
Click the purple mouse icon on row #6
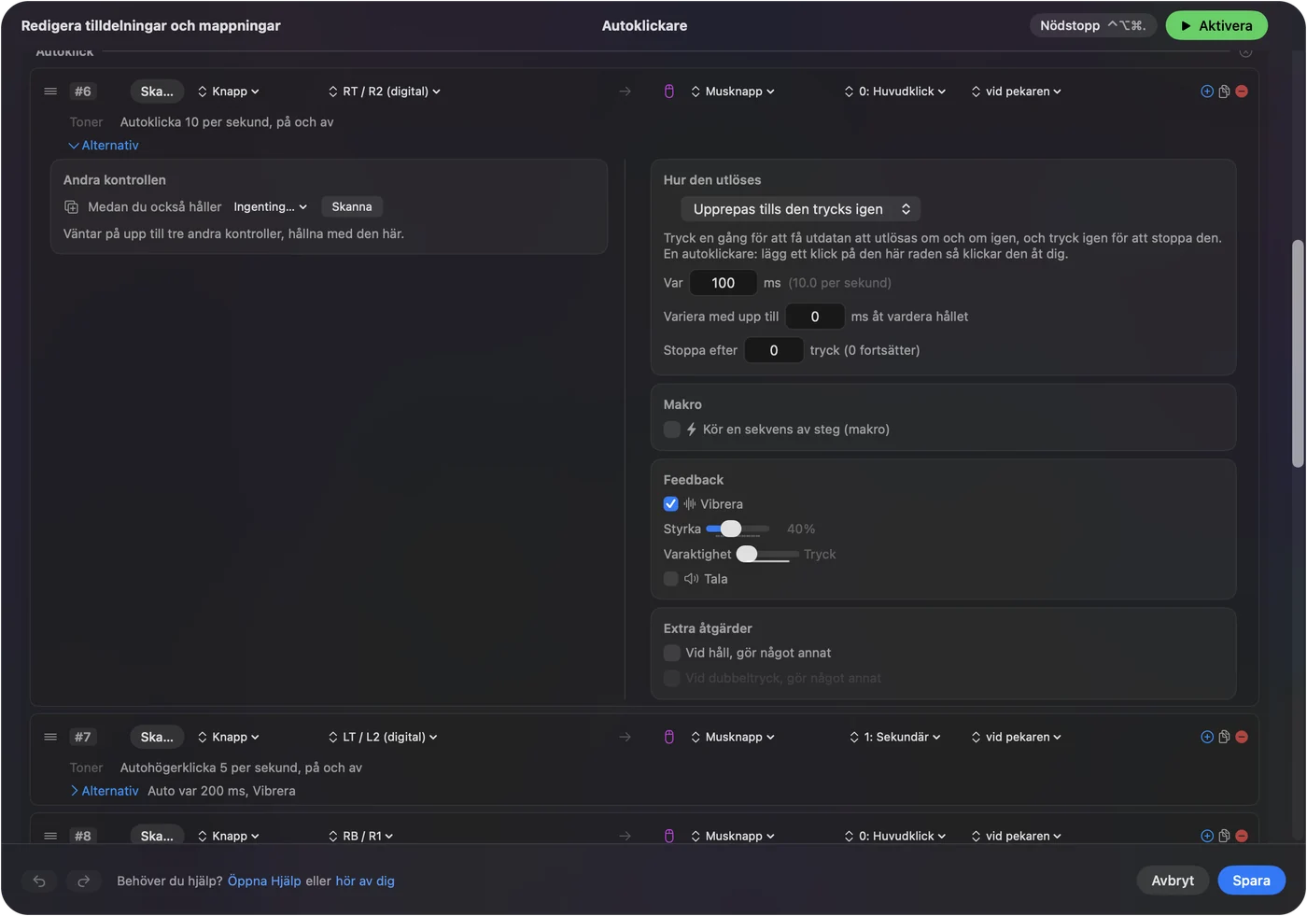point(669,92)
